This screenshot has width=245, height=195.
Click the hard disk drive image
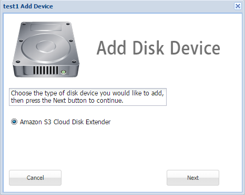[46, 49]
